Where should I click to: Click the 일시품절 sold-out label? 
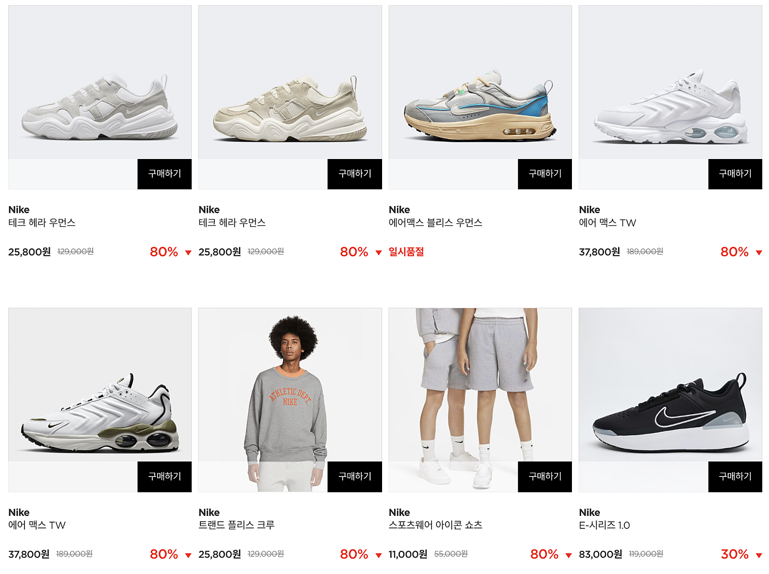click(x=406, y=252)
